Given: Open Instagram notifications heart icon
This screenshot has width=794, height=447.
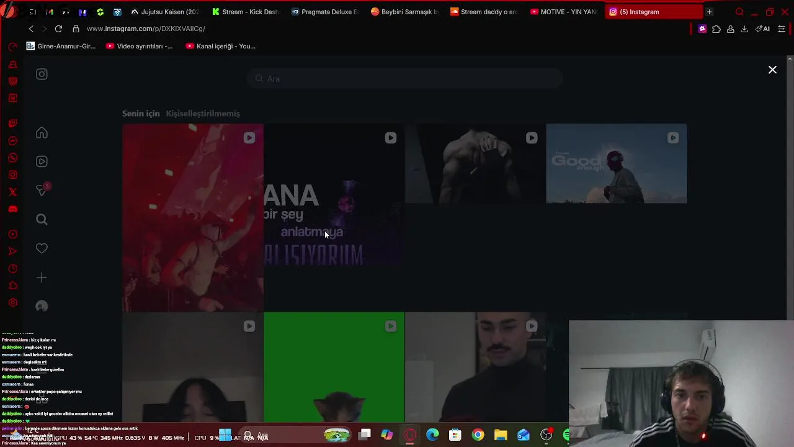Looking at the screenshot, I should pos(42,248).
